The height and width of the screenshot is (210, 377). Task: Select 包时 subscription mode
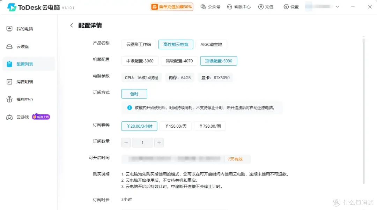coord(134,94)
